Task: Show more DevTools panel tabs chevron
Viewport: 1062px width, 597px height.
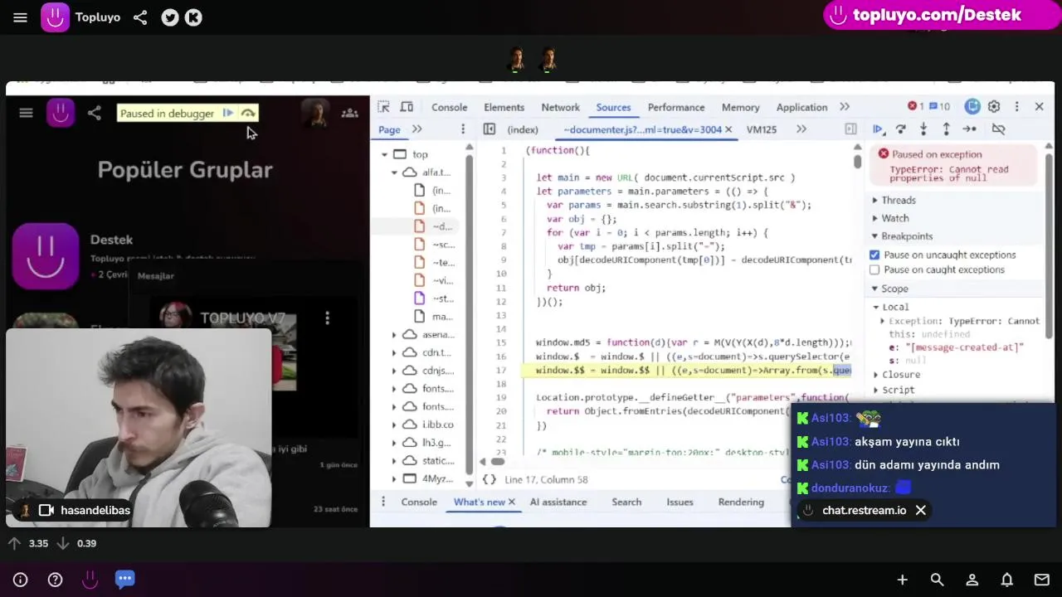Action: (845, 107)
